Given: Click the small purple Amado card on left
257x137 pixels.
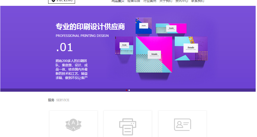Looking at the screenshot, I should pos(124,45).
